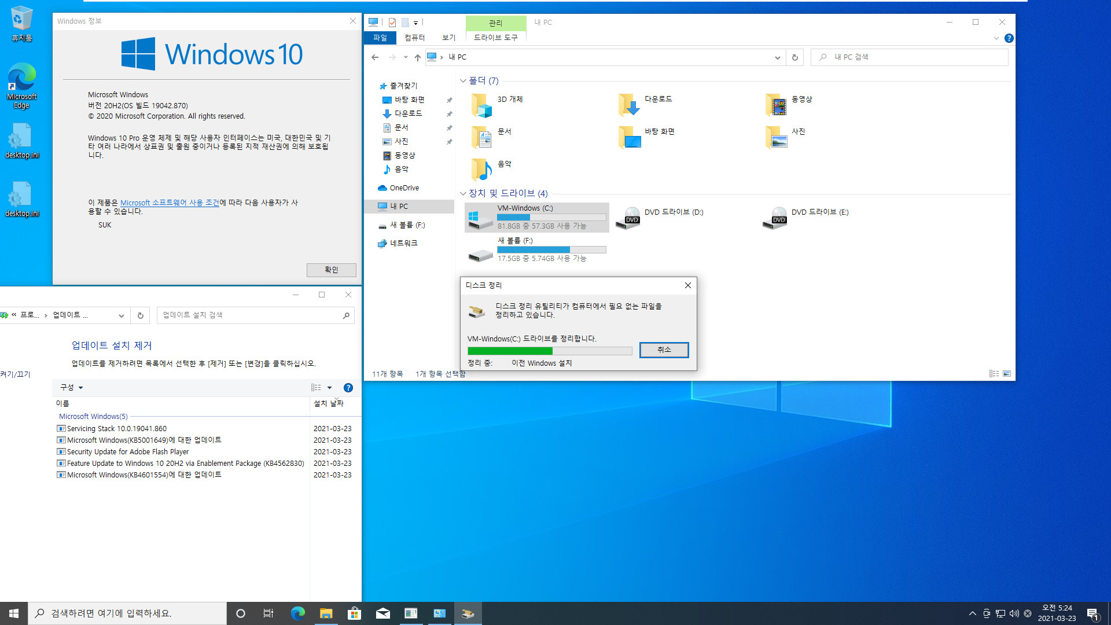Click the disk cleanup progress bar
The width and height of the screenshot is (1111, 625).
pyautogui.click(x=550, y=351)
